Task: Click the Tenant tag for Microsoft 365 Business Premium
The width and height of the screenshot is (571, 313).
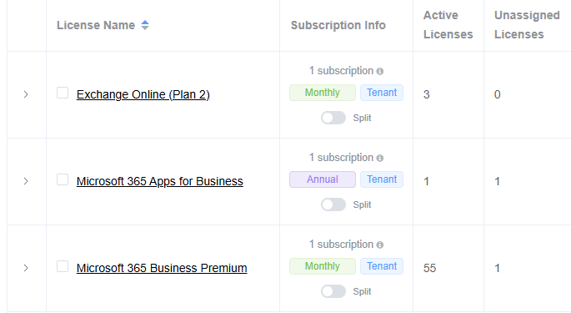Action: (382, 266)
